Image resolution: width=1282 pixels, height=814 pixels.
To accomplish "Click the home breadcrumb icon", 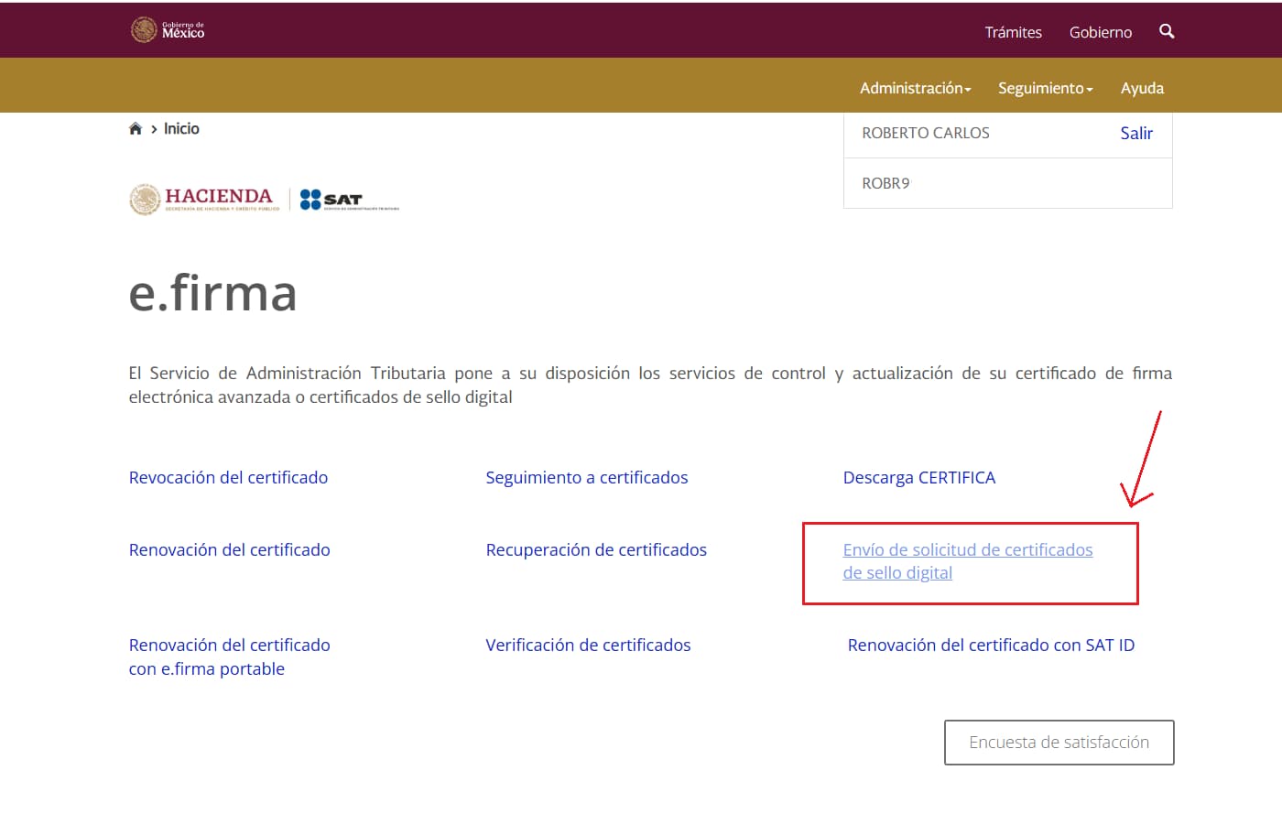I will pyautogui.click(x=136, y=129).
